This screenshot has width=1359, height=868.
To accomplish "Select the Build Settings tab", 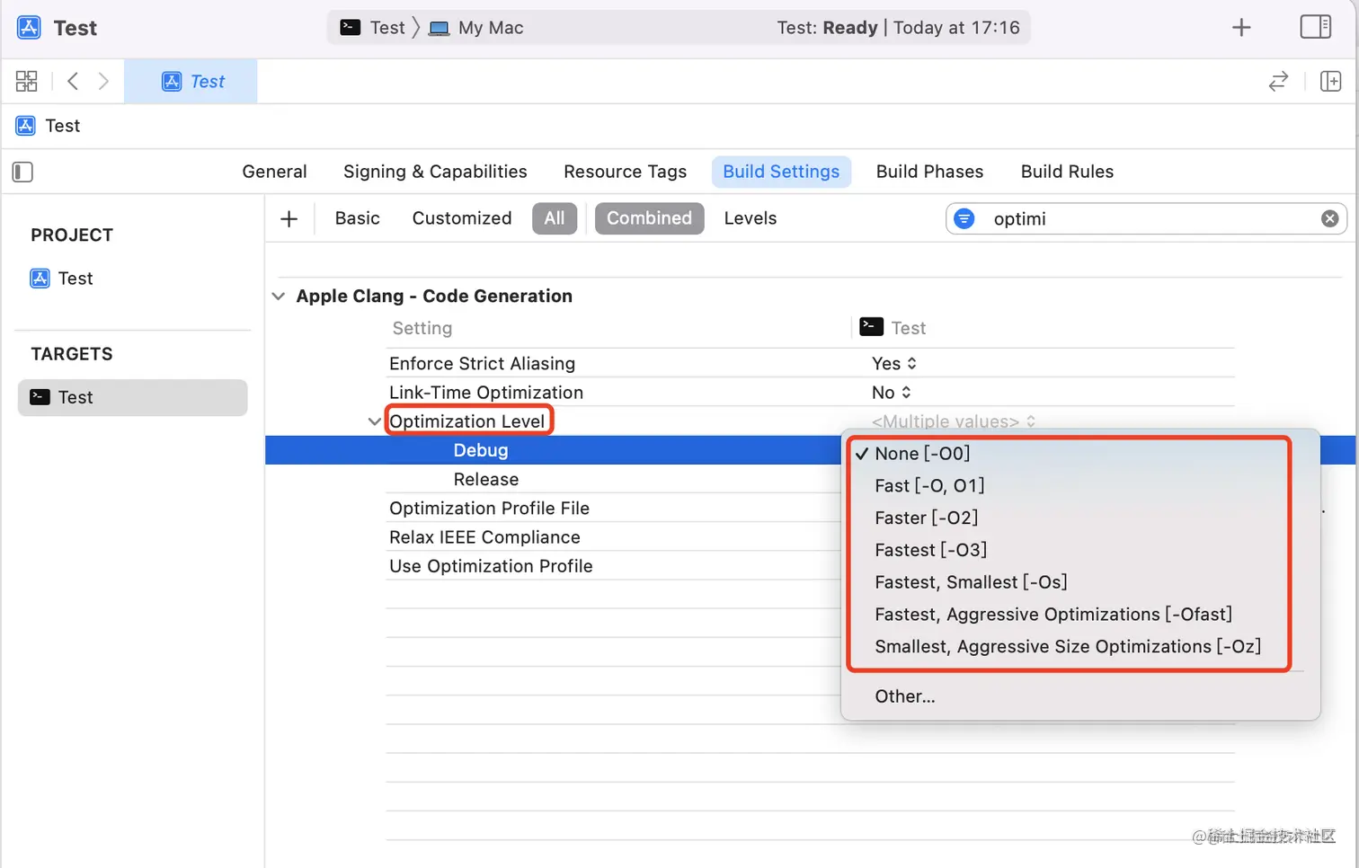I will click(781, 172).
